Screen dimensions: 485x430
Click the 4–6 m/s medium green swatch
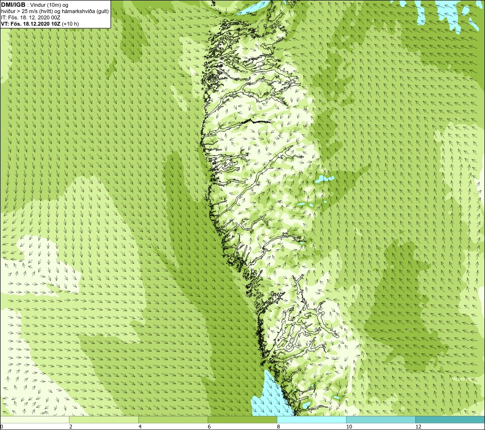(173, 419)
